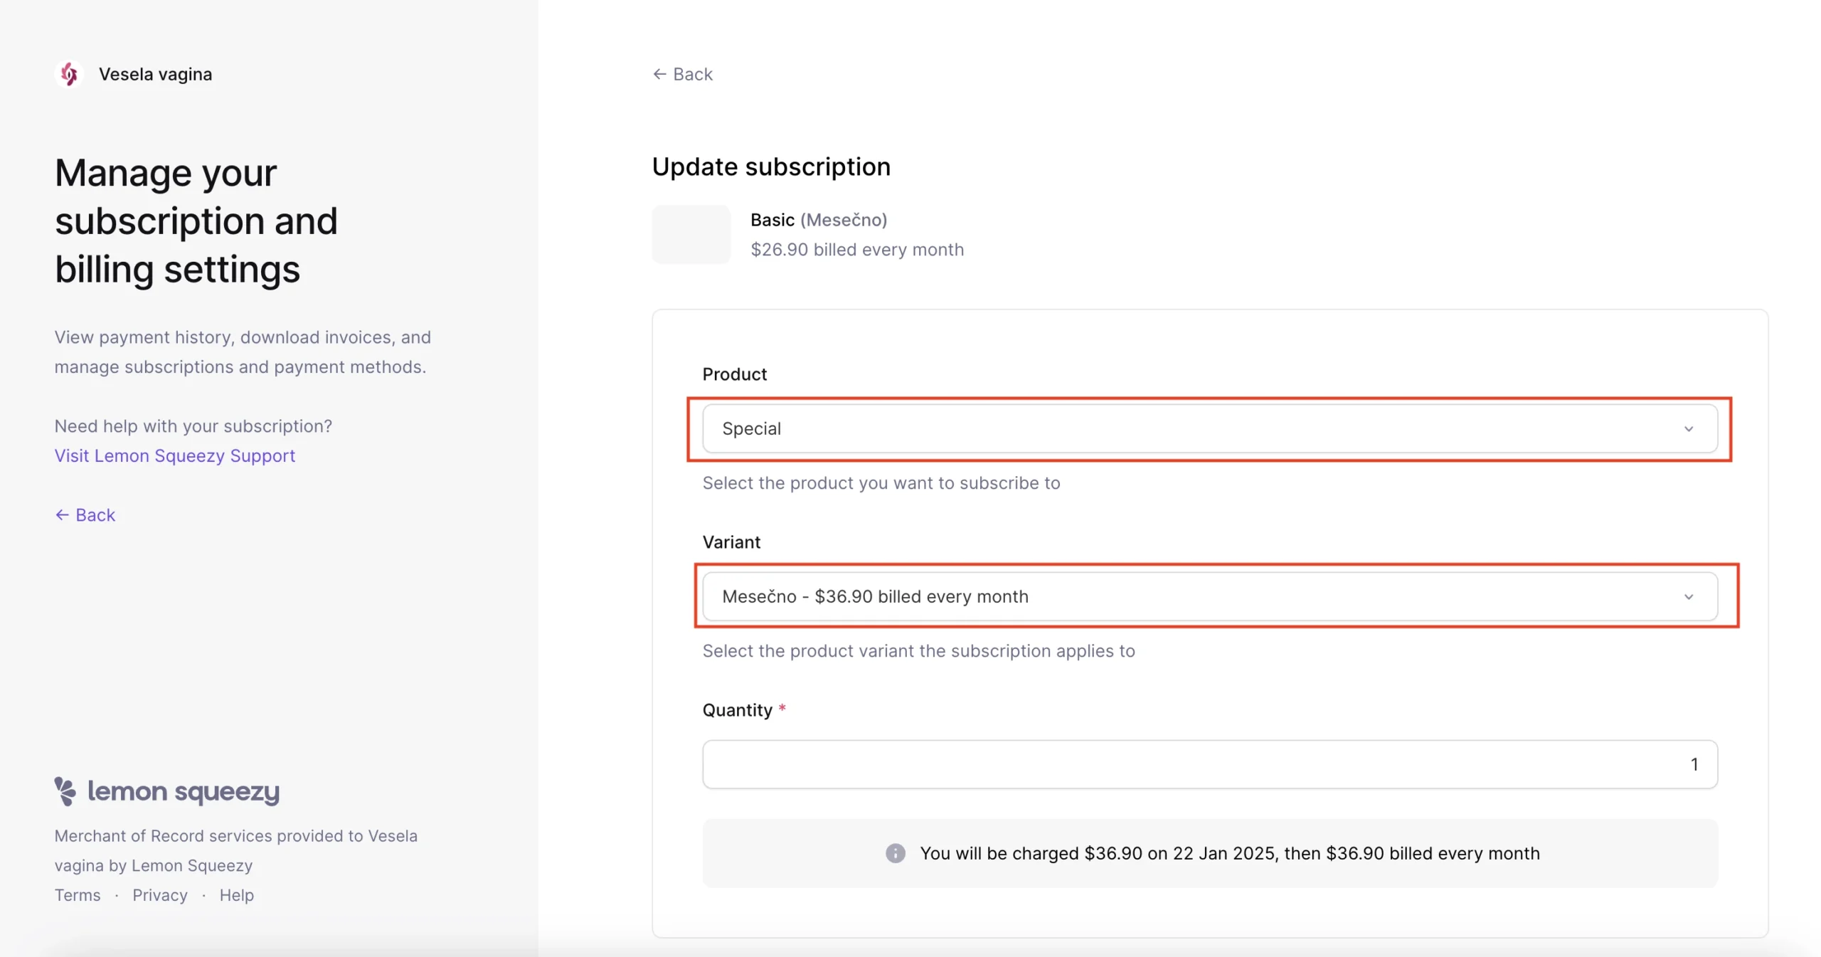
Task: Click the Variant dropdown chevron arrow
Action: pyautogui.click(x=1689, y=597)
